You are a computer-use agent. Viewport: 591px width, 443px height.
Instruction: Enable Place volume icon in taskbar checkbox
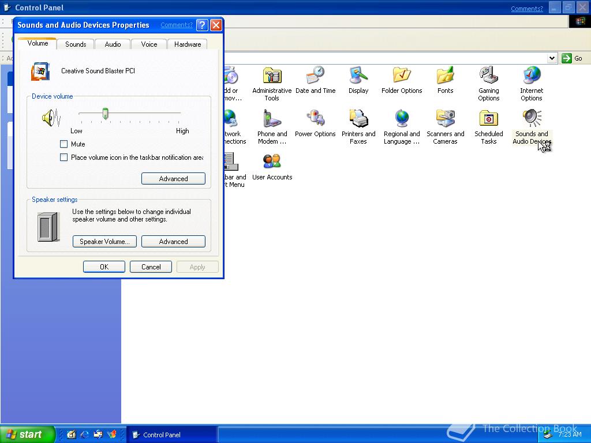coord(63,157)
